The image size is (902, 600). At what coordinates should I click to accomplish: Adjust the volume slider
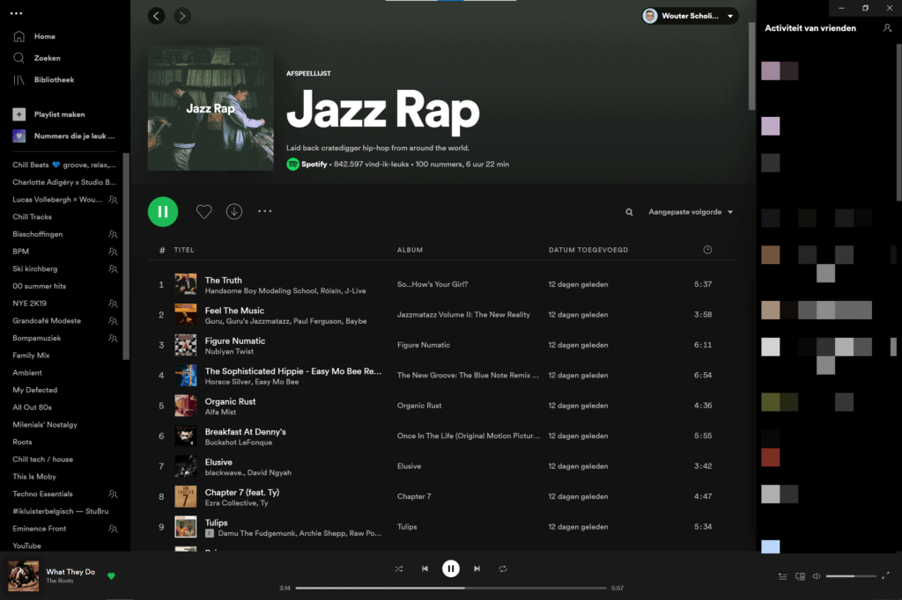coord(851,576)
